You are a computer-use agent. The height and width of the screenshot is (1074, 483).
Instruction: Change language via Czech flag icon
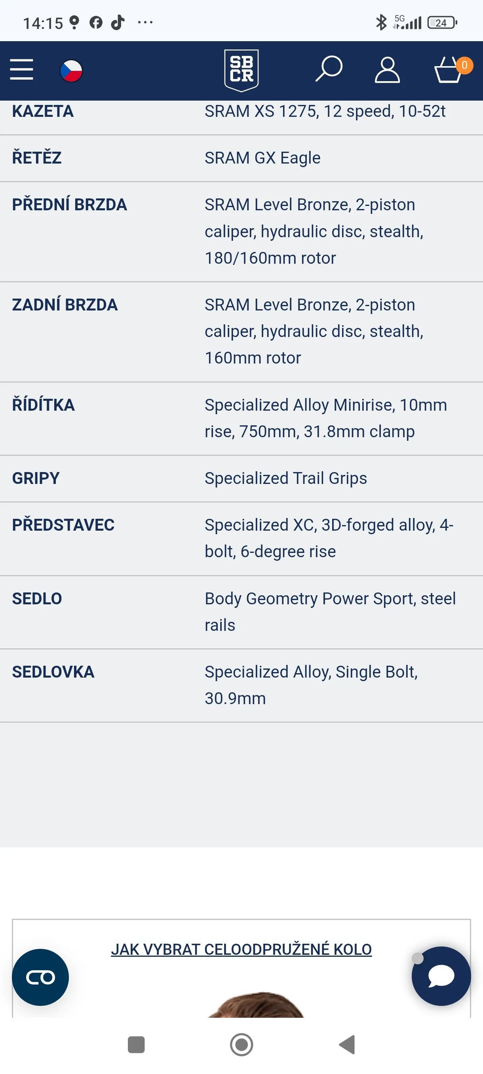point(71,70)
